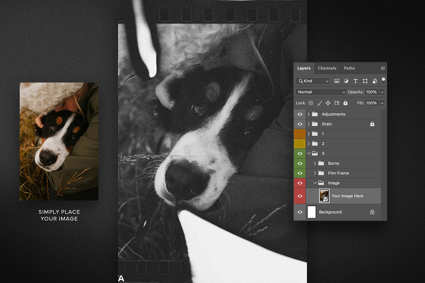Image resolution: width=425 pixels, height=283 pixels.
Task: Click the Opacity 100% field
Action: click(x=372, y=92)
